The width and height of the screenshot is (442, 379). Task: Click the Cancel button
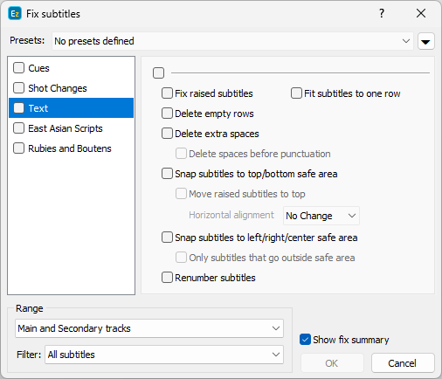point(403,363)
